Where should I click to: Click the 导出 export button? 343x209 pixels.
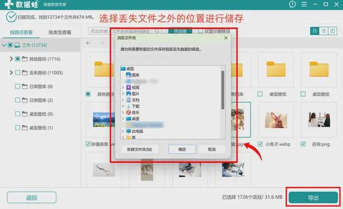pos(313,198)
